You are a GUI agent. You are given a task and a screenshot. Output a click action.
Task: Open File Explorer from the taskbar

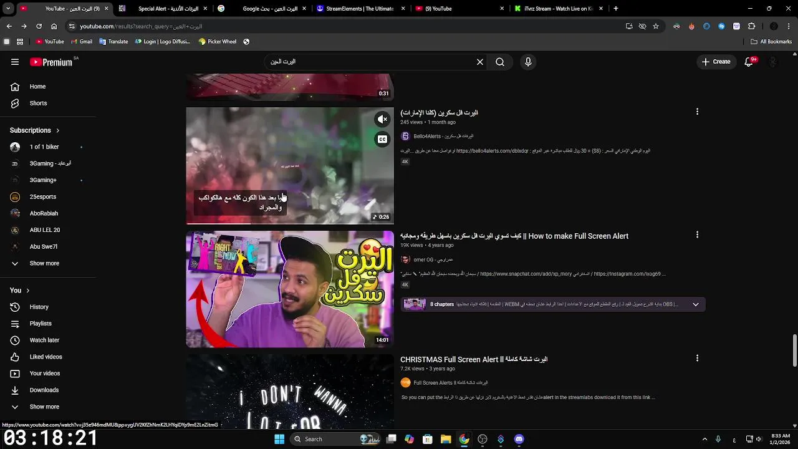coord(446,439)
